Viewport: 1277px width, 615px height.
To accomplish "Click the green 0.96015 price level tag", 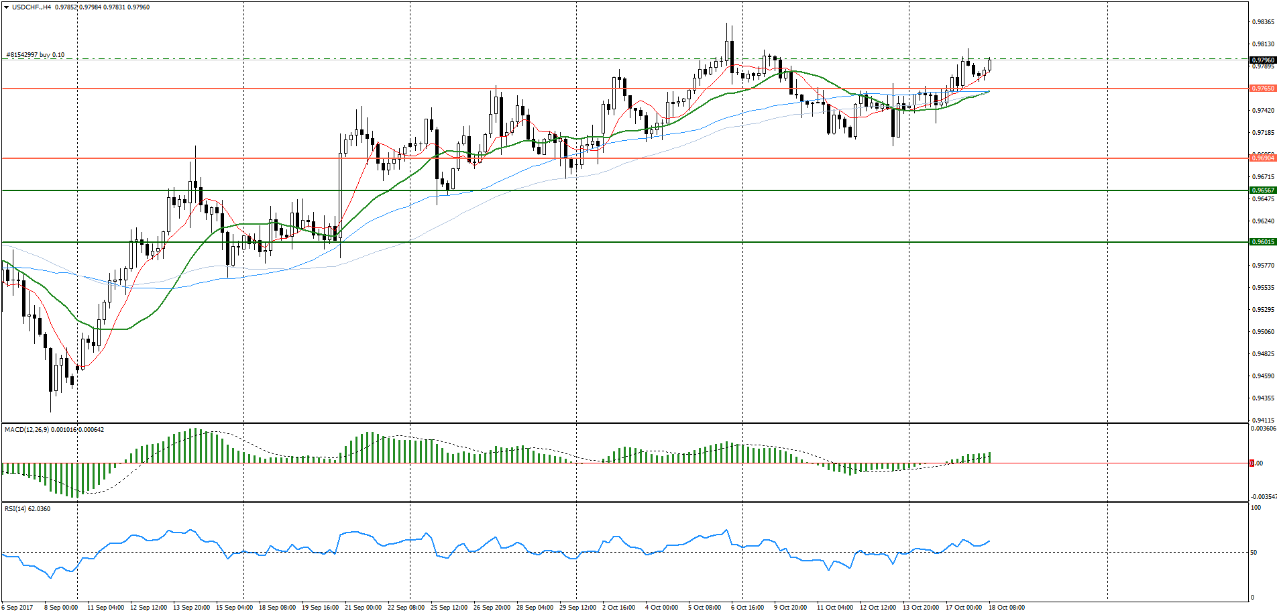I will click(1263, 242).
